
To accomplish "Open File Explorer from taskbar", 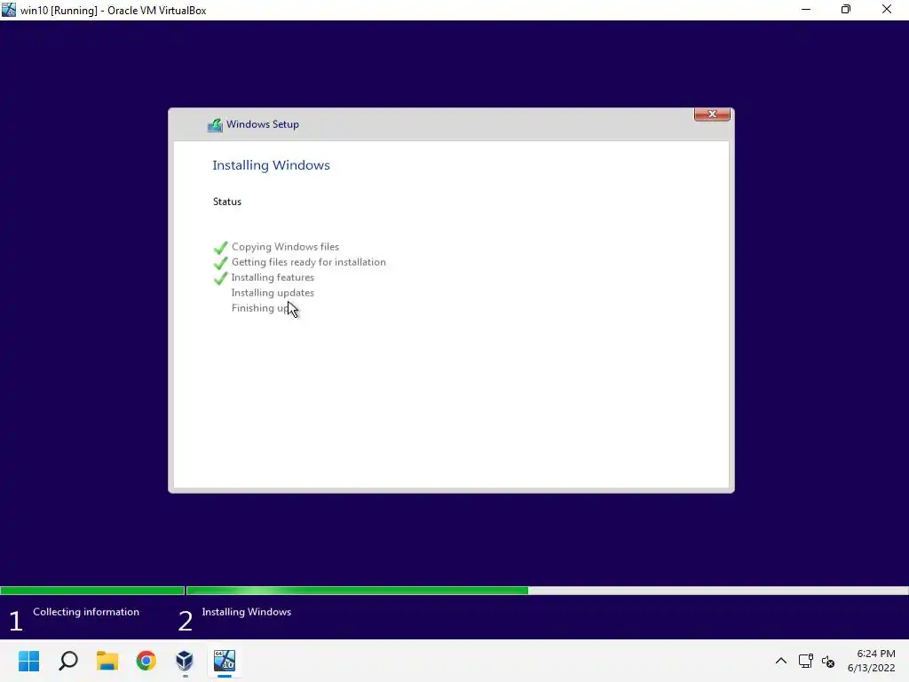I will [x=107, y=661].
